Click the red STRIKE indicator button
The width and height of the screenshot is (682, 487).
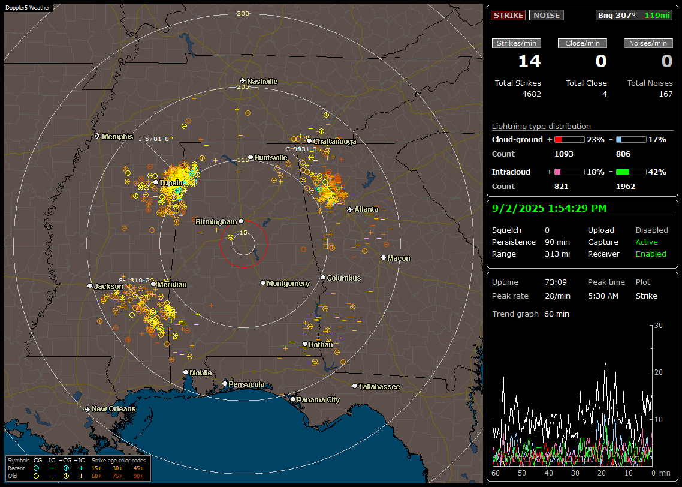pos(508,15)
